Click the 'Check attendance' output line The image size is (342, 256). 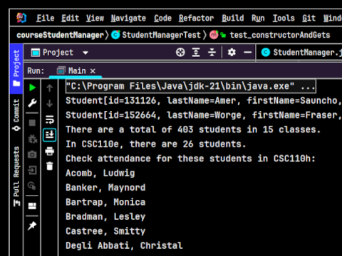point(190,159)
